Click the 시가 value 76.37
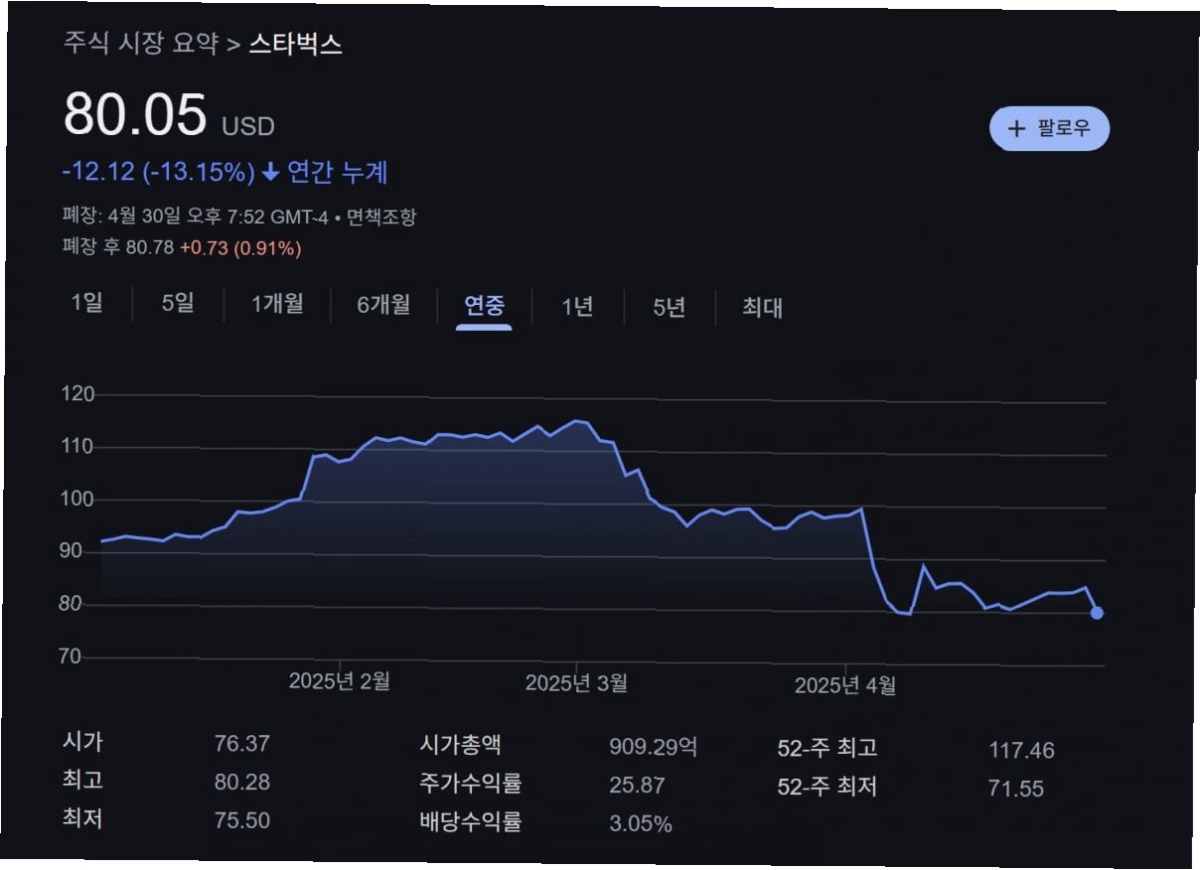The width and height of the screenshot is (1200, 870). pos(242,744)
